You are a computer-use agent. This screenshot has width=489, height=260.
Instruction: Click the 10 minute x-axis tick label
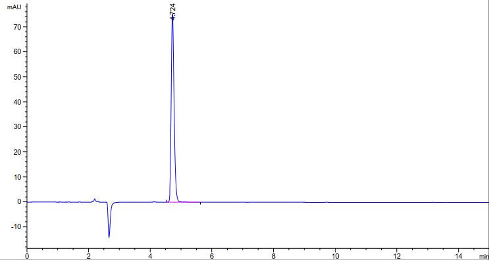point(335,256)
